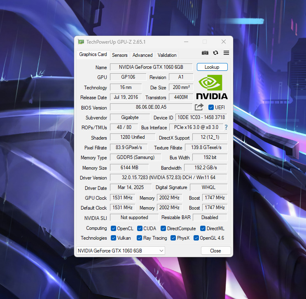The height and width of the screenshot is (299, 306).
Task: Click the Release Date field Jul 19, 2016
Action: (x=126, y=97)
